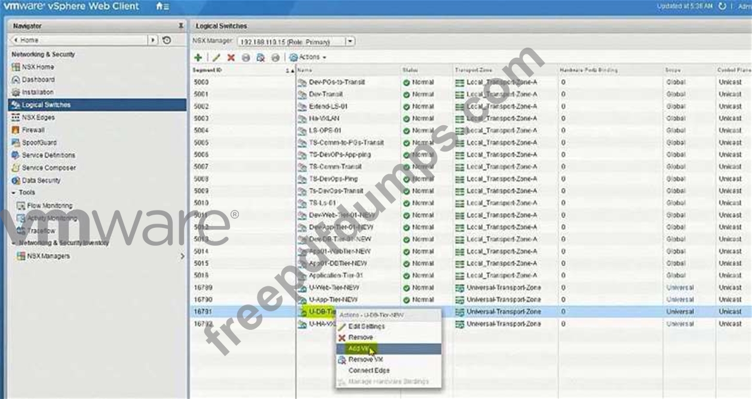Screen dimensions: 752x399
Task: Click the refresh icon next to update time
Action: pos(723,7)
